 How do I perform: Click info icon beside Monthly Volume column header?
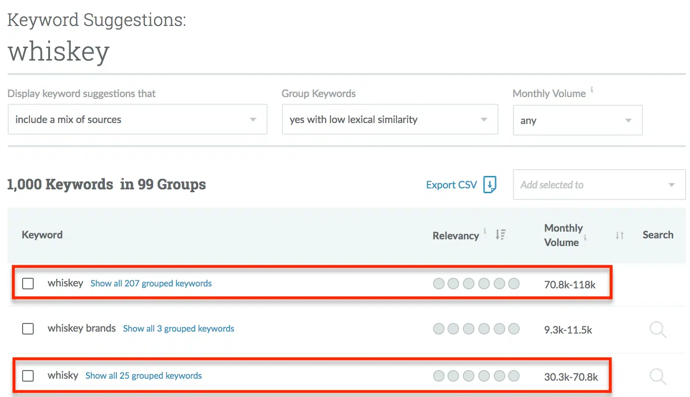point(585,237)
